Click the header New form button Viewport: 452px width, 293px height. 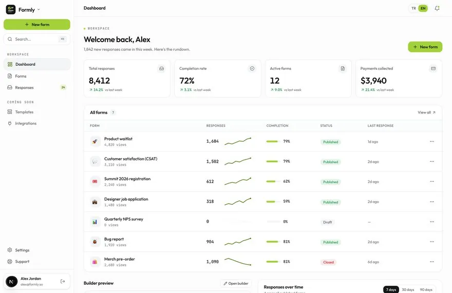point(425,47)
